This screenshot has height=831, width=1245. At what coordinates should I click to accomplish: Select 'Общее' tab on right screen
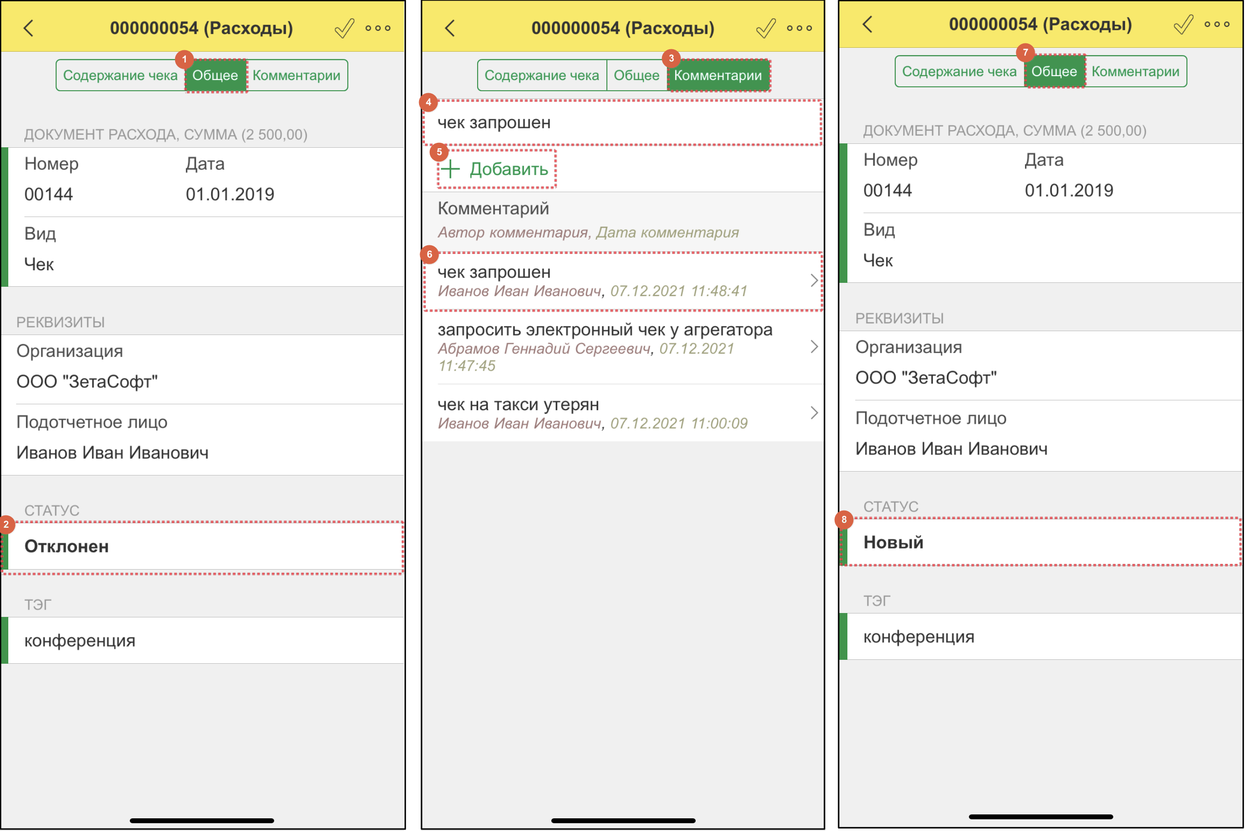tap(1054, 72)
